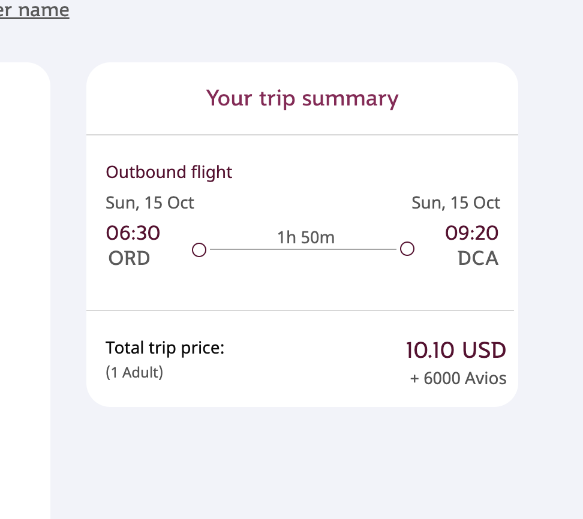Click the arrival circle marker beside DCA
Screen dimensions: 583x519
(x=407, y=249)
